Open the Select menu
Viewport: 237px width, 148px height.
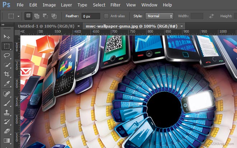pyautogui.click(x=99, y=5)
